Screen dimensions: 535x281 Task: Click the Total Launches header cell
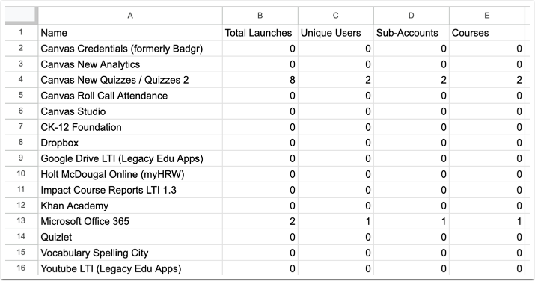260,33
